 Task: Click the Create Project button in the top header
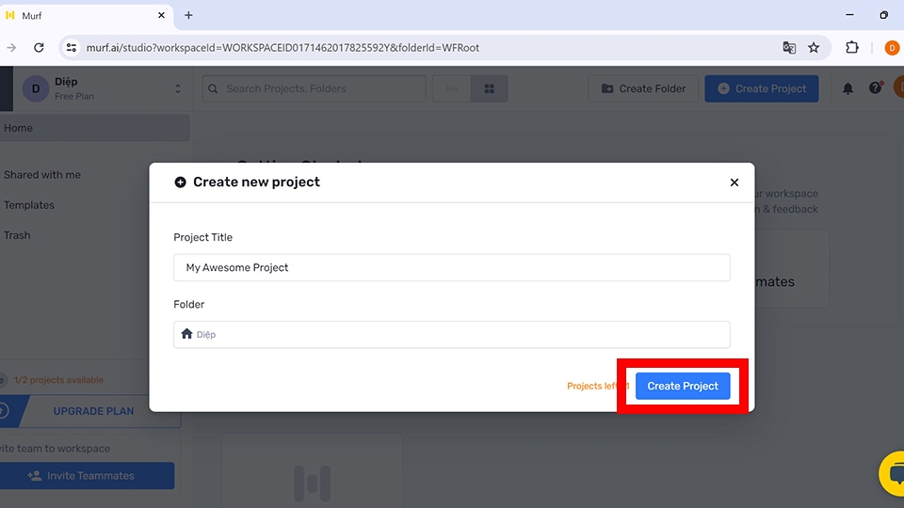point(762,88)
